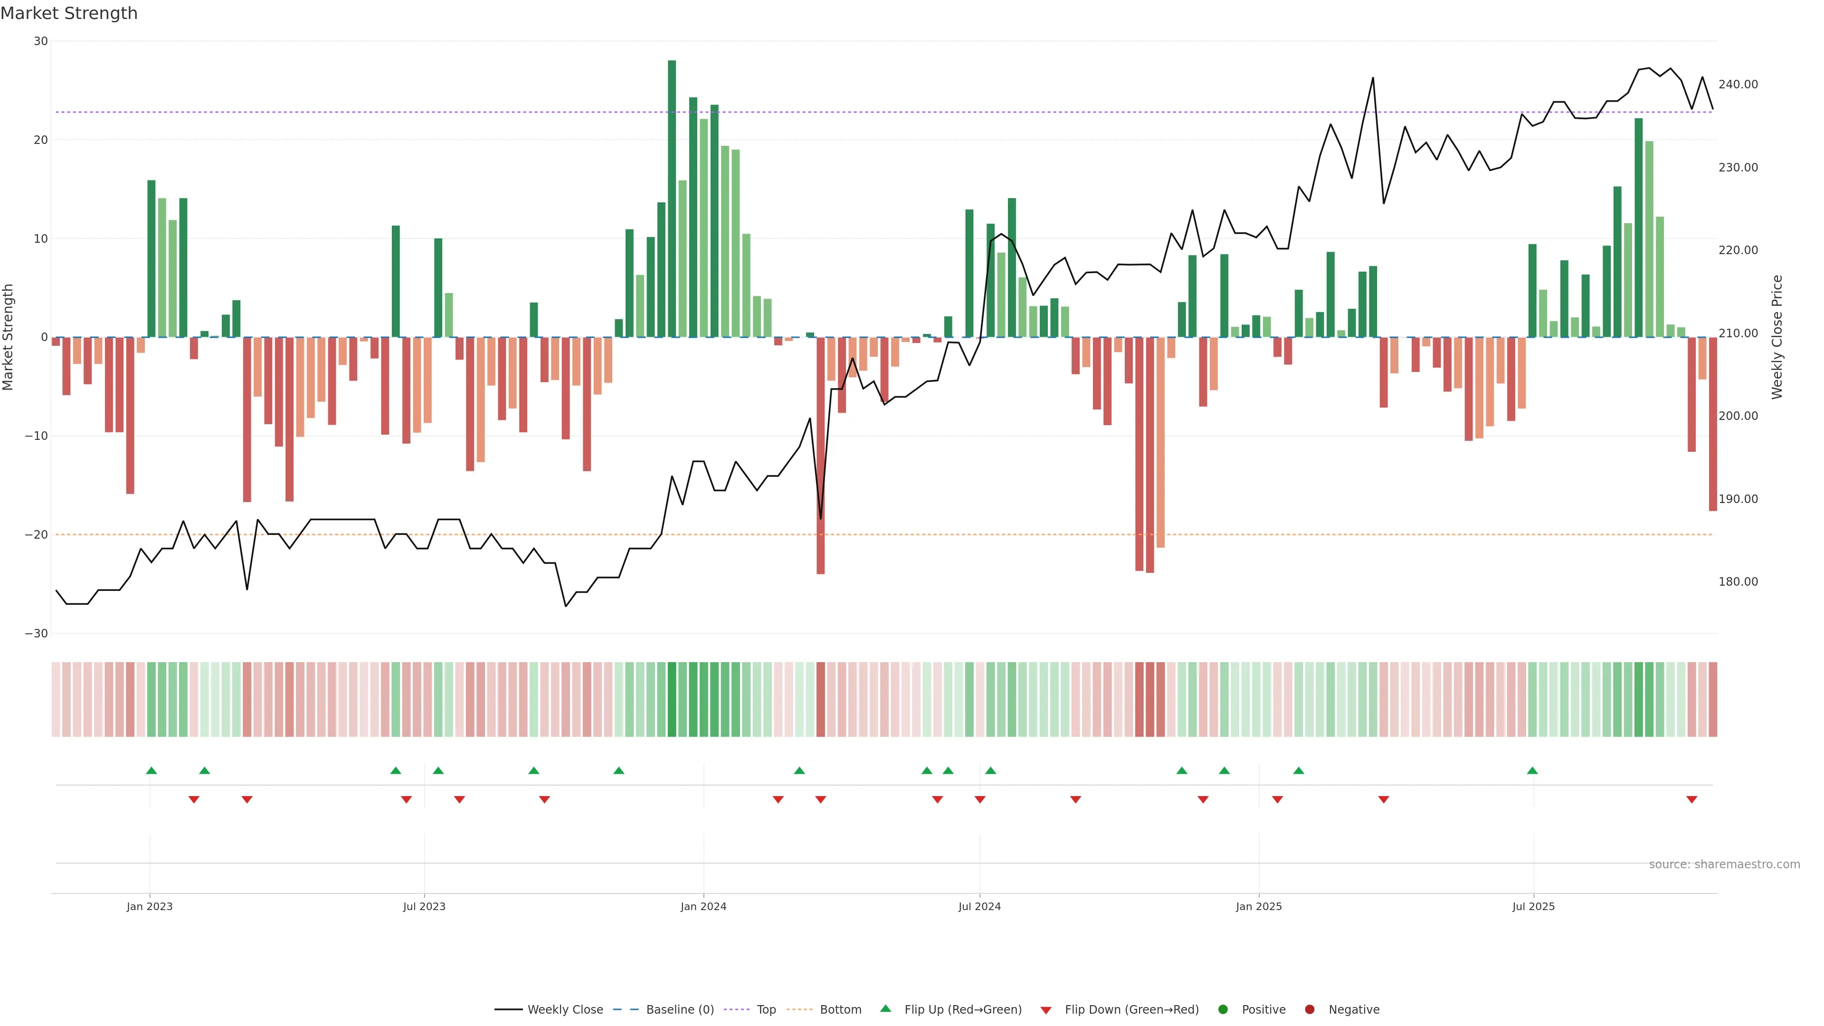The image size is (1824, 1026).
Task: Click darkest green heat strip cell
Action: click(x=671, y=700)
